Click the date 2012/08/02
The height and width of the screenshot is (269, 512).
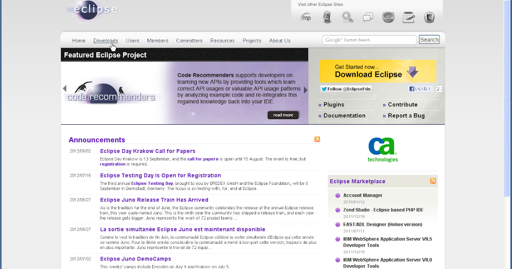(x=80, y=151)
